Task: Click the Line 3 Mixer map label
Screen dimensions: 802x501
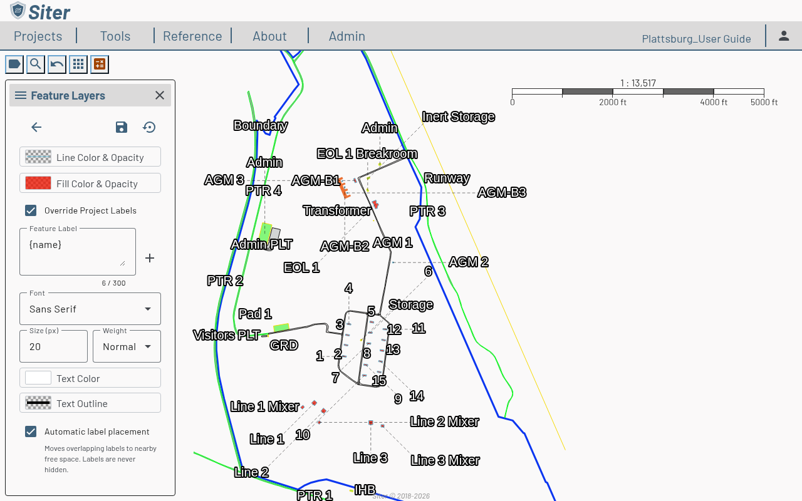Action: (x=445, y=460)
